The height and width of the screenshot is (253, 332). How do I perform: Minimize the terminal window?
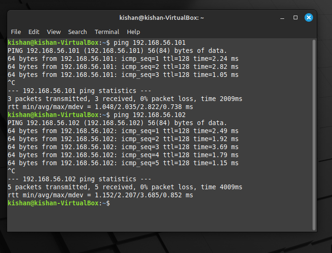[282, 18]
